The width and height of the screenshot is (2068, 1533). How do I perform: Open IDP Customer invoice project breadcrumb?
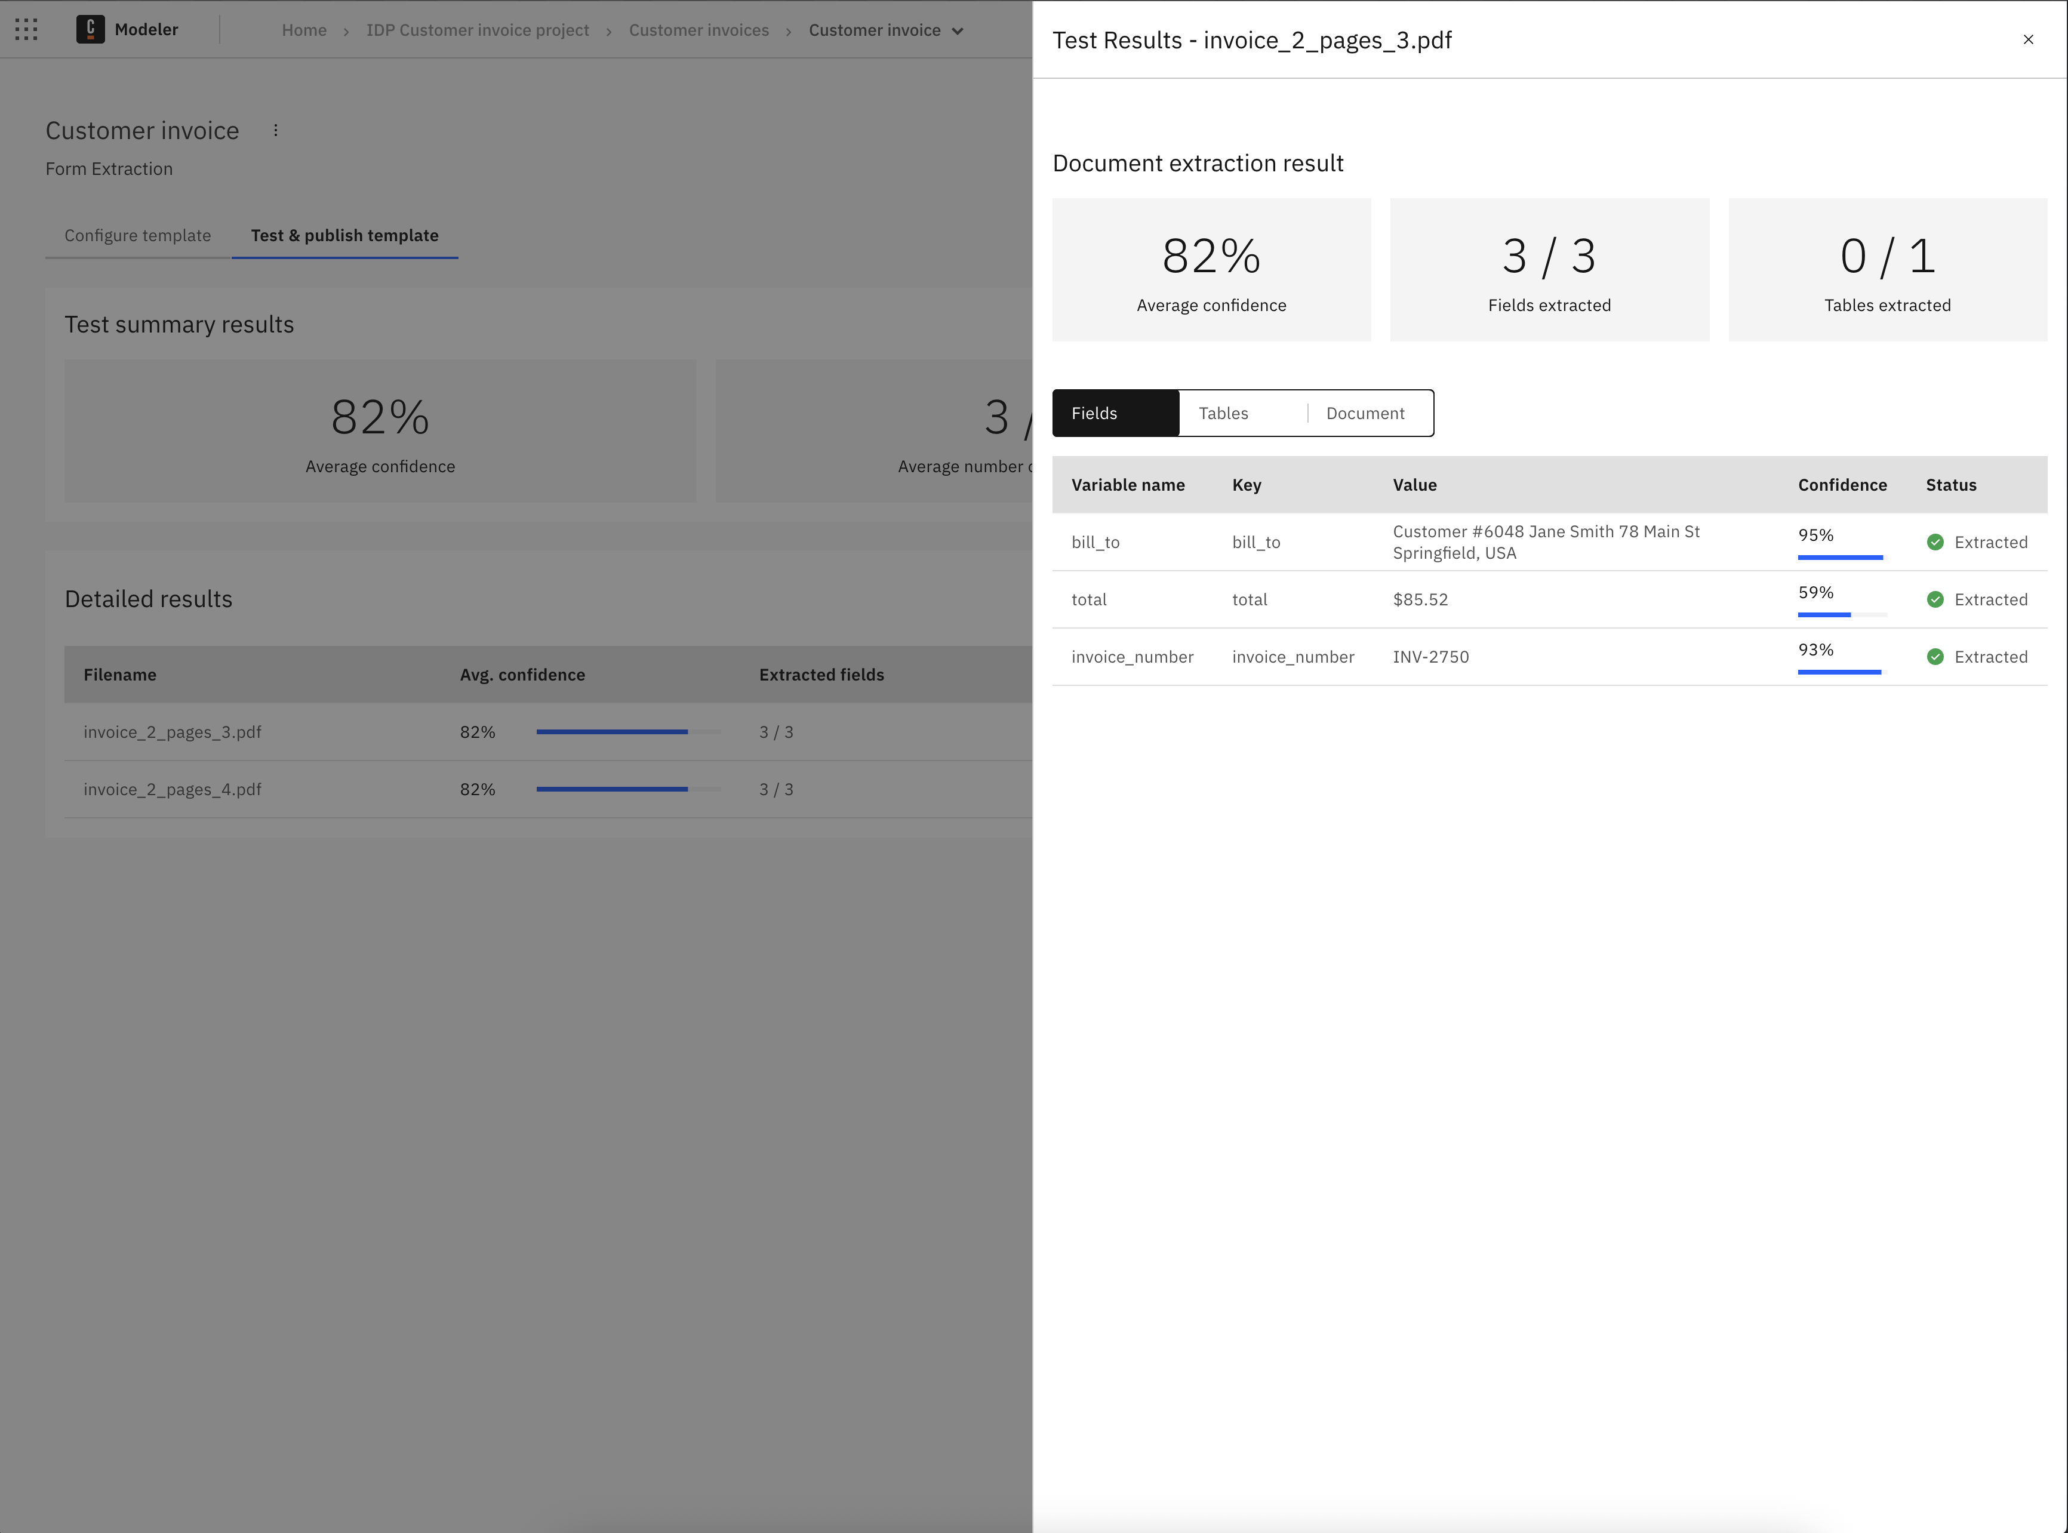click(x=478, y=30)
